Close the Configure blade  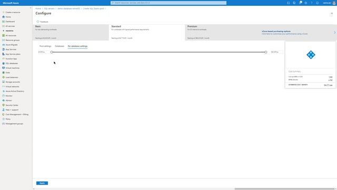(x=332, y=13)
